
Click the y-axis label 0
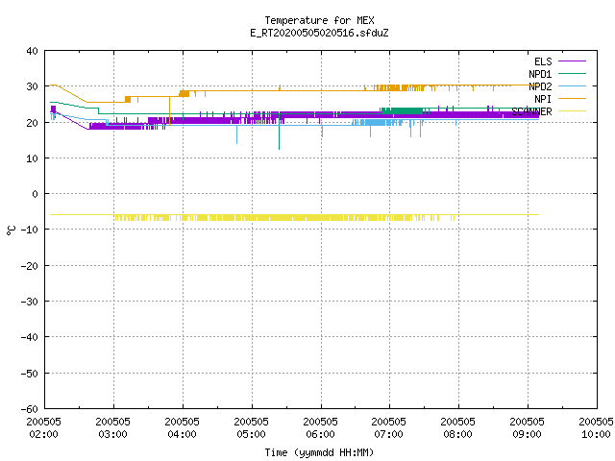point(36,194)
